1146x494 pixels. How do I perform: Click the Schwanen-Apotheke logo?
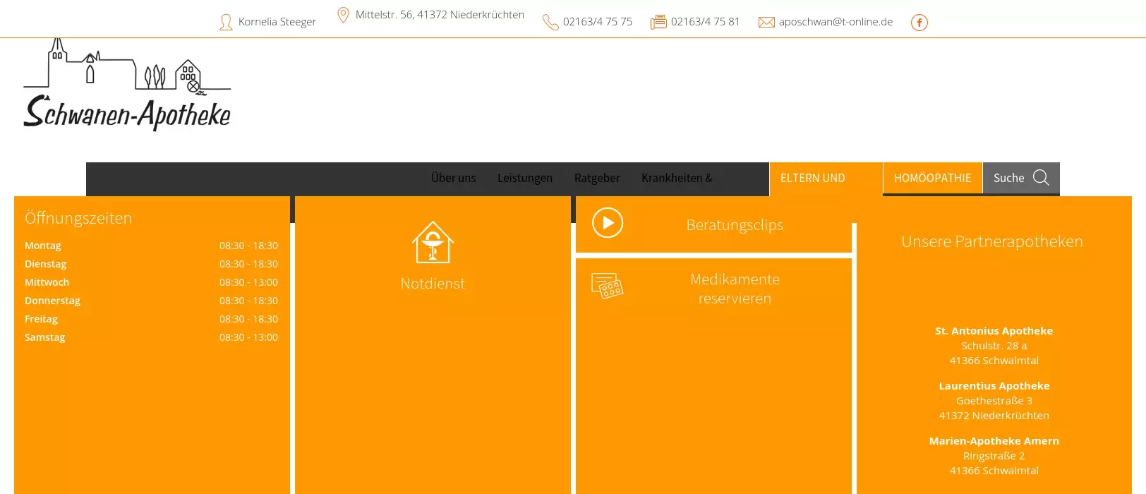point(127,86)
